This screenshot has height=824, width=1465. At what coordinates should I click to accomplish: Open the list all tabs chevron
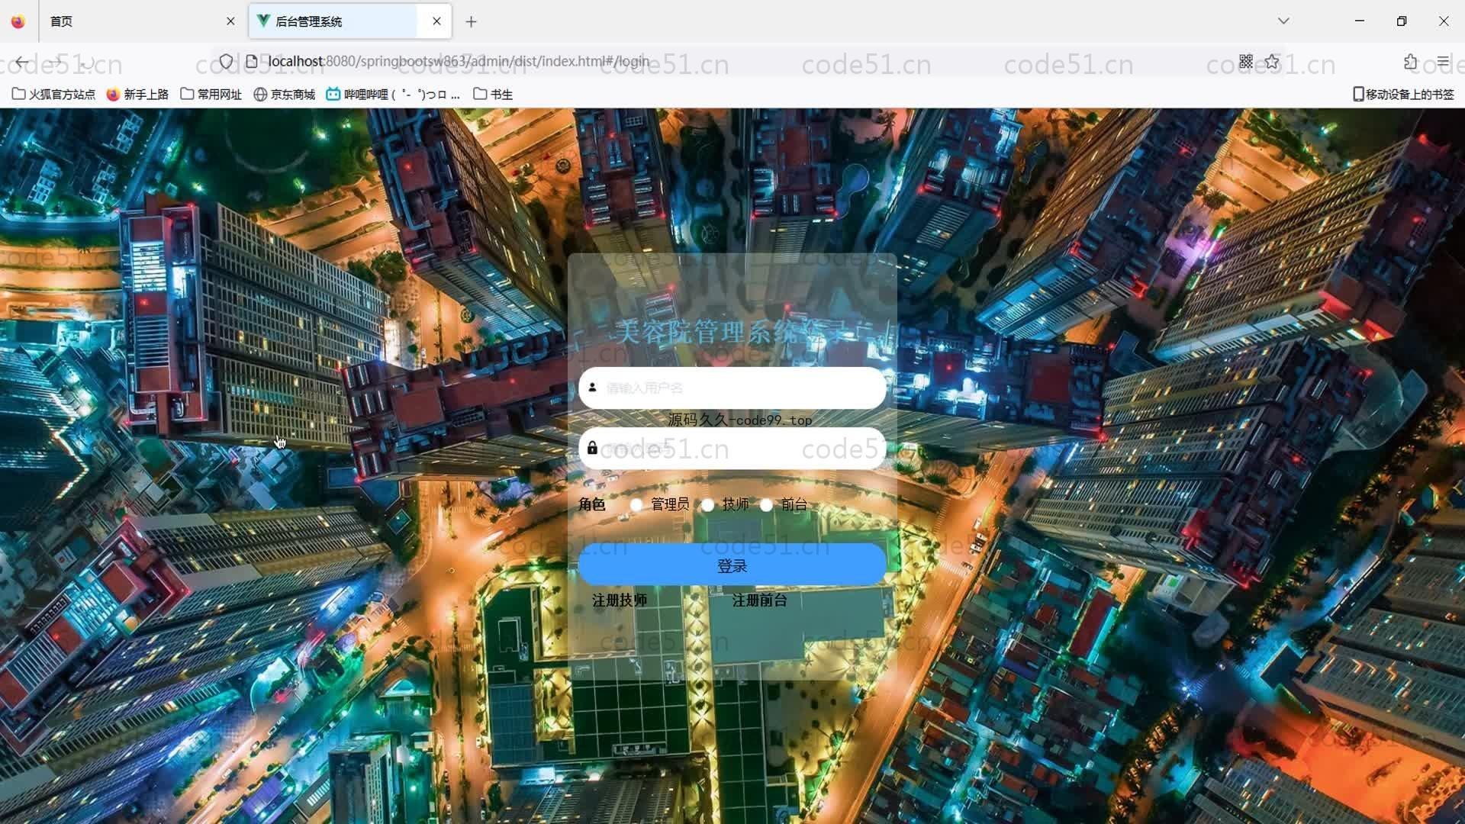(1283, 21)
